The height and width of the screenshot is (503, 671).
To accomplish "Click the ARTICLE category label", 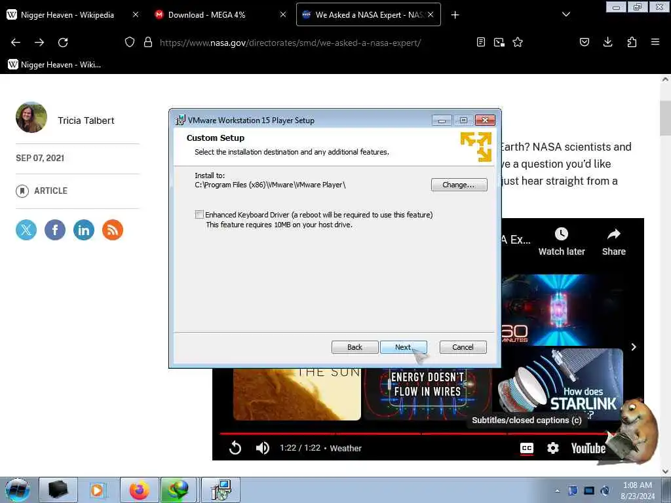I will (50, 191).
